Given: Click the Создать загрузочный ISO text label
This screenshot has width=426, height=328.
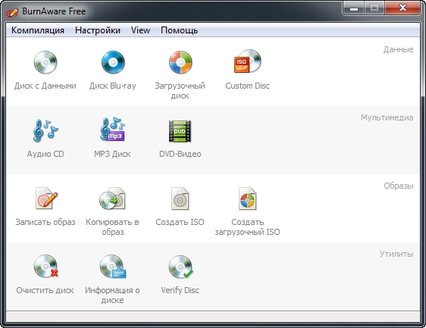Looking at the screenshot, I should click(248, 227).
